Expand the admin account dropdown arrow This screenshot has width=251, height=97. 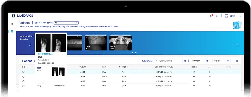236,16
